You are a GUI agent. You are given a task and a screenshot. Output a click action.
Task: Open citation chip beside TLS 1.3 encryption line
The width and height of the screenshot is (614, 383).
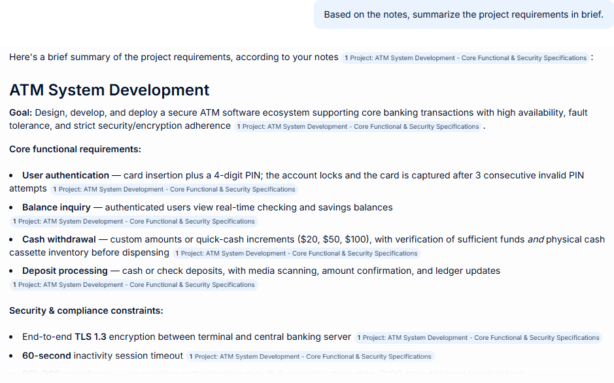pos(478,338)
